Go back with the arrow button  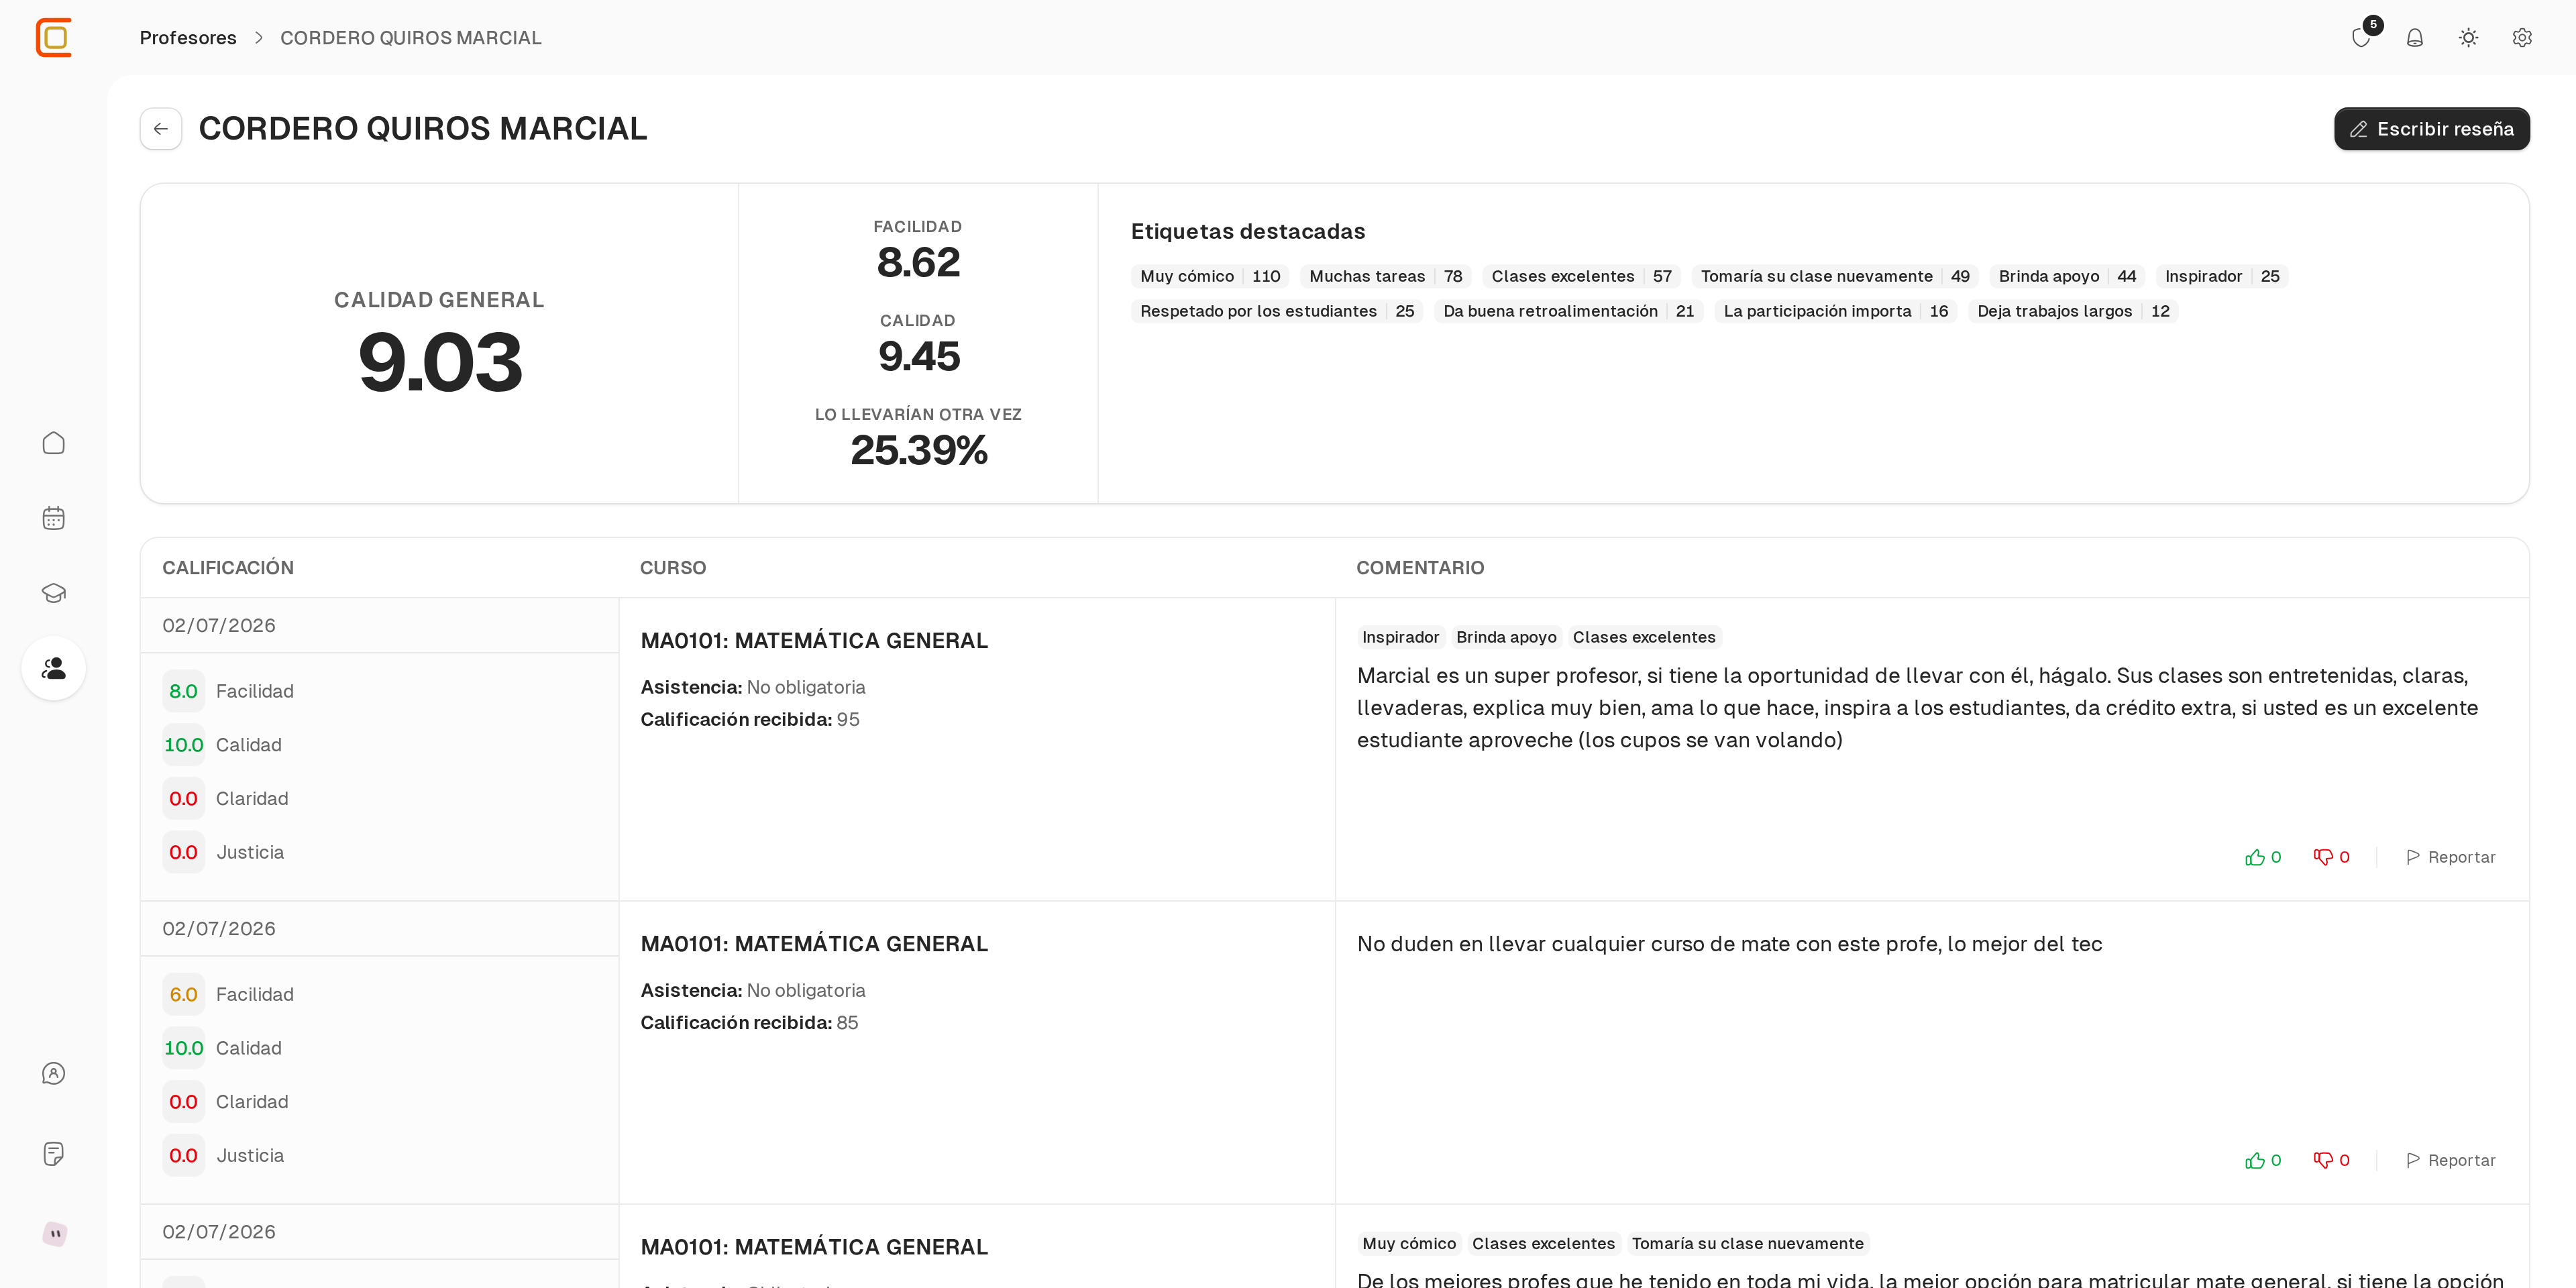pyautogui.click(x=161, y=129)
